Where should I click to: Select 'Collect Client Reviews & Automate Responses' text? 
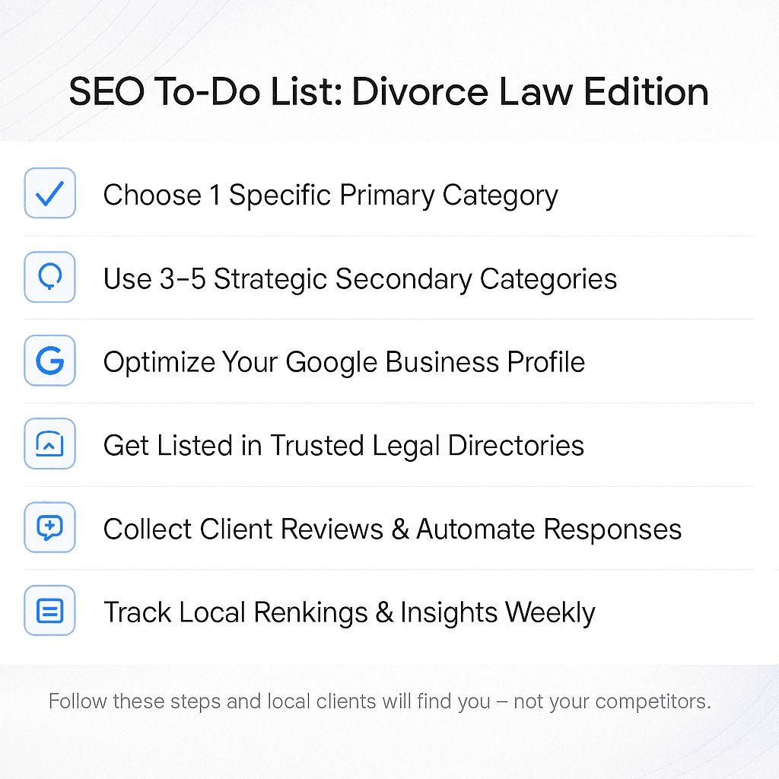[x=393, y=529]
